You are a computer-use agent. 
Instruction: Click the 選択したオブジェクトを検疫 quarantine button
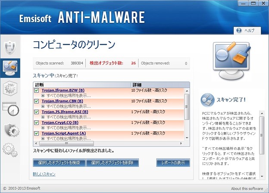pos(59,162)
